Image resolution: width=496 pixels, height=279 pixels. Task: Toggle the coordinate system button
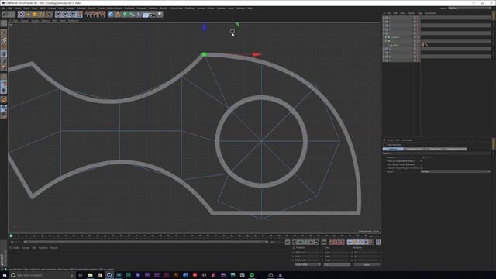point(79,14)
